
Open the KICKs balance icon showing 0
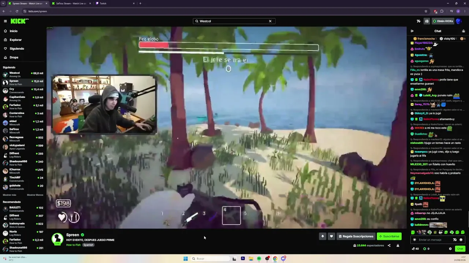pos(426,249)
